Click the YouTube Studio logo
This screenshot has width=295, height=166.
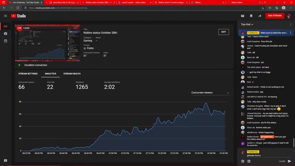coord(18,16)
